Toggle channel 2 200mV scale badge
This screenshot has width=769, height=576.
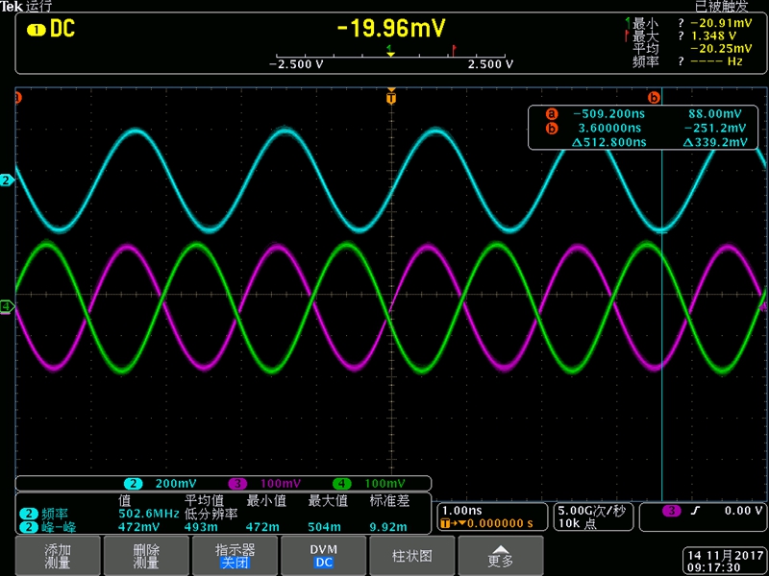pos(163,483)
